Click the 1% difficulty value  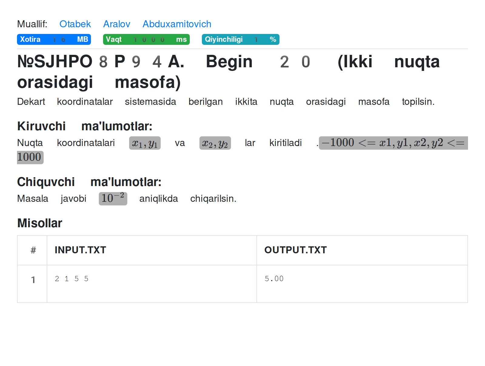(x=256, y=39)
